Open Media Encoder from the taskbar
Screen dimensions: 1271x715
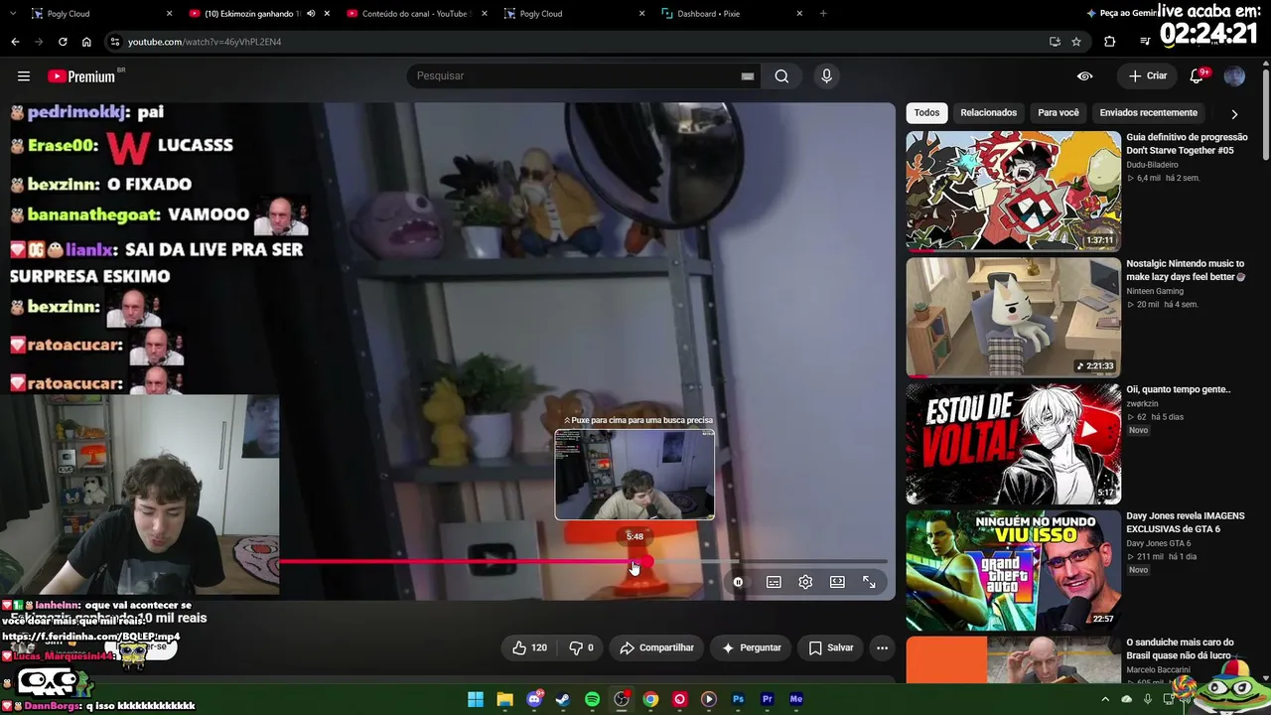tap(795, 699)
